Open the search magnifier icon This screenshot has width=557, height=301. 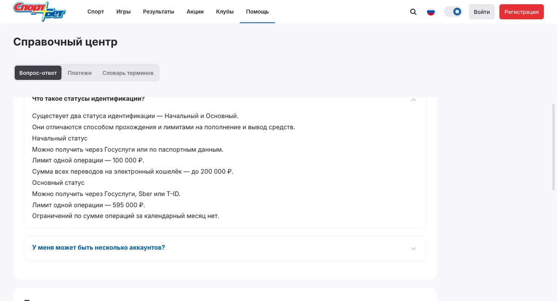pyautogui.click(x=413, y=12)
